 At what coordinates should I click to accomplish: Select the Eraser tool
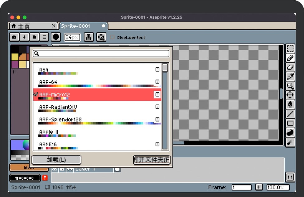pos(290,67)
